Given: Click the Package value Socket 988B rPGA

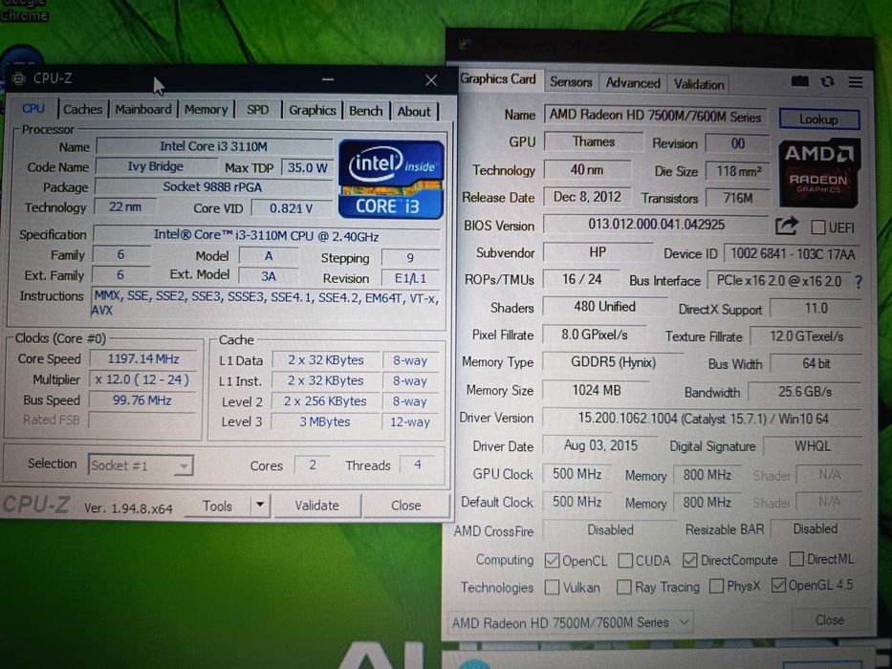Looking at the screenshot, I should pos(213,186).
